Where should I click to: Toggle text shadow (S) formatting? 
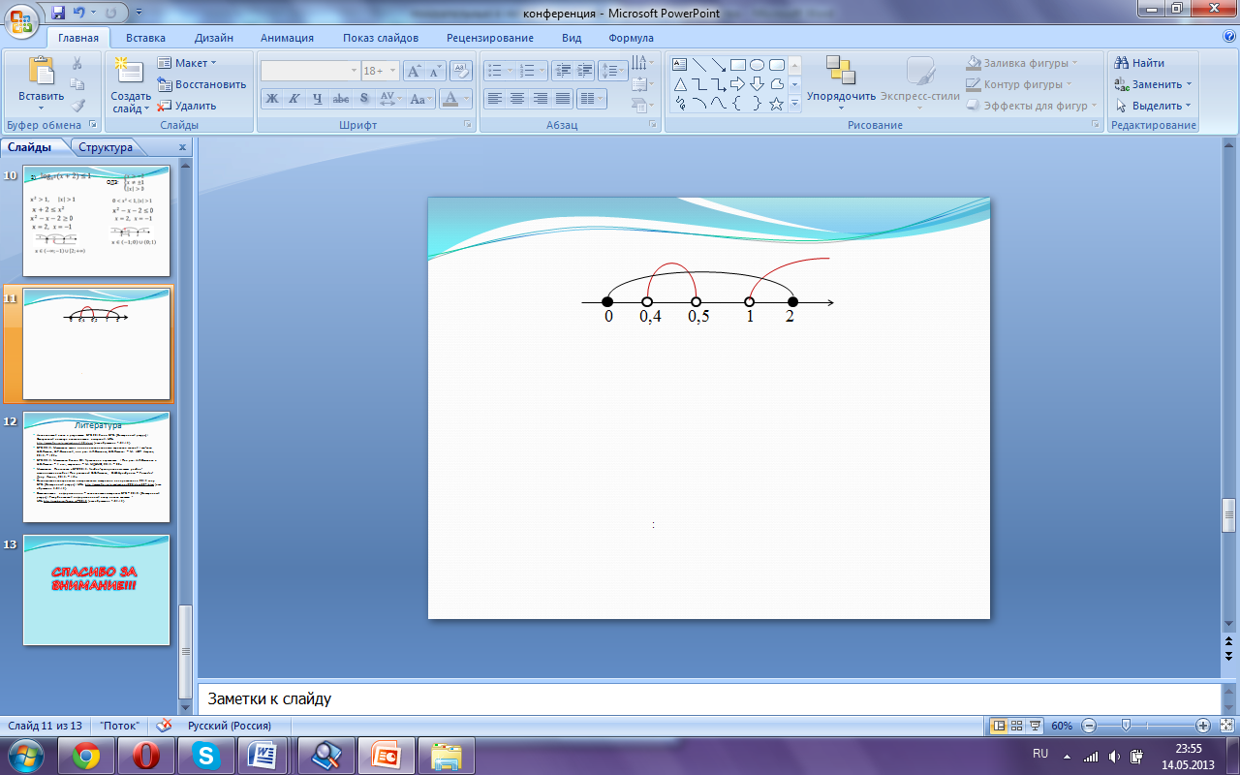pos(363,99)
